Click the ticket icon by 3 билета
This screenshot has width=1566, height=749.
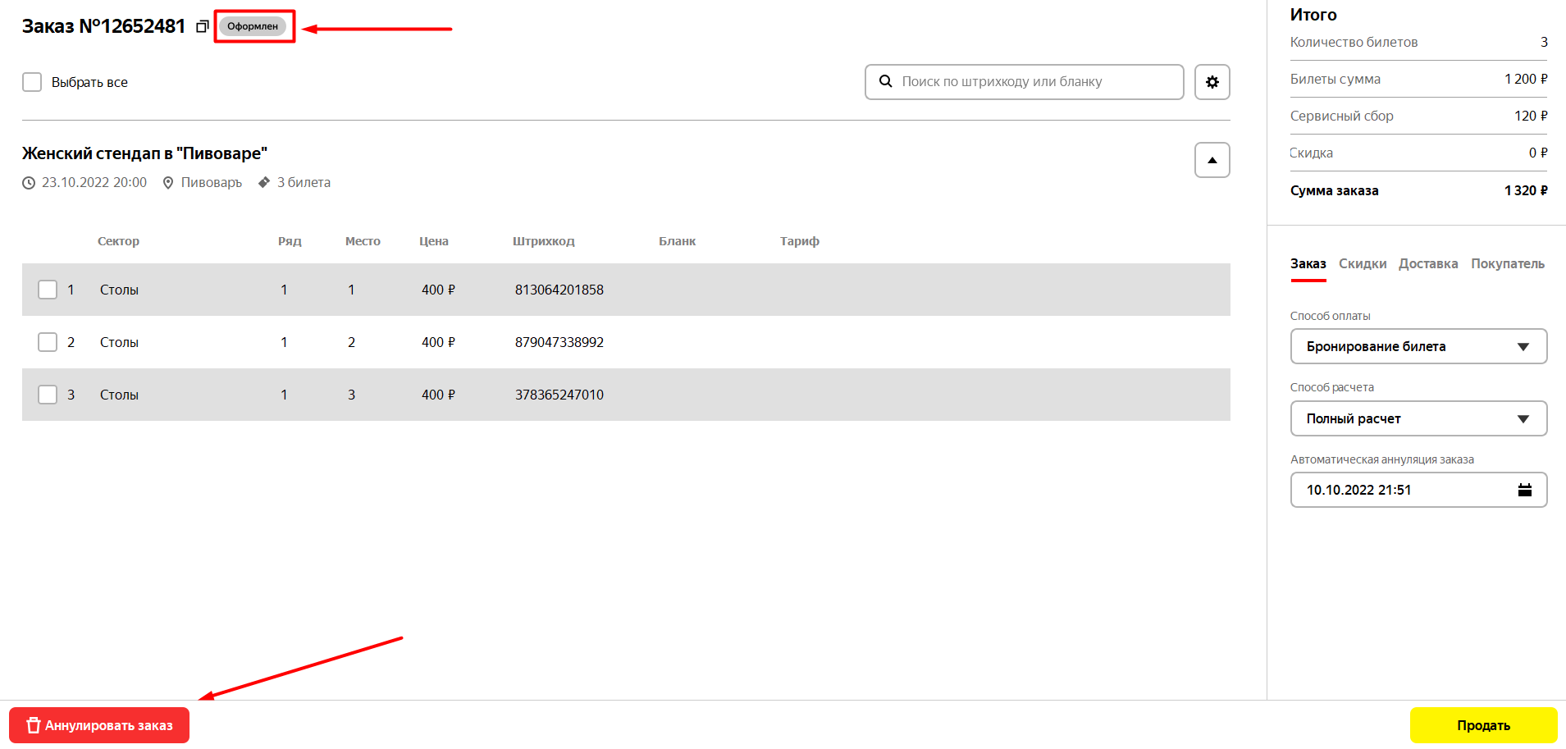coord(264,182)
